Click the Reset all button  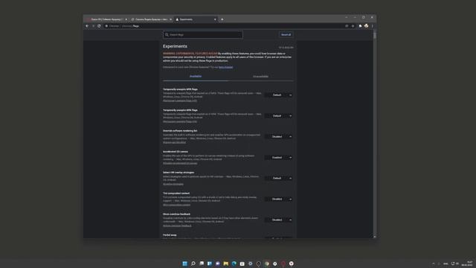[x=286, y=35]
